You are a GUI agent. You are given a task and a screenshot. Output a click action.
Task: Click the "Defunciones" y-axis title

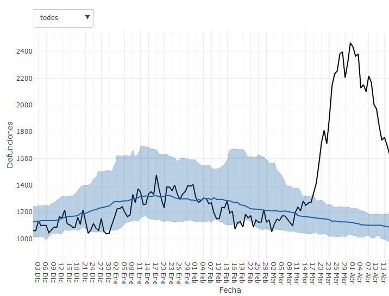pos(10,145)
